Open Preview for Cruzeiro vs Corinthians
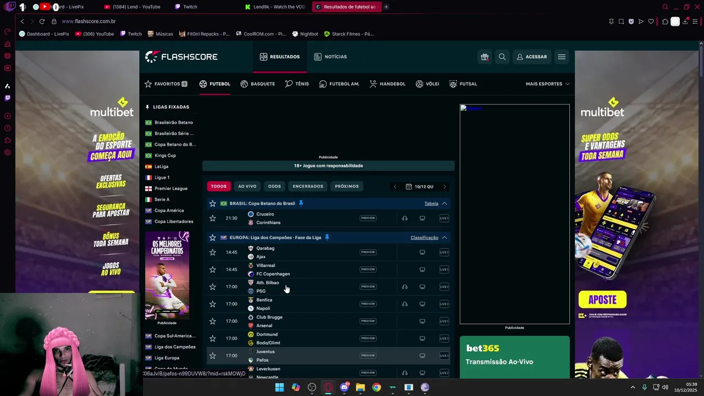704x396 pixels. (x=368, y=218)
